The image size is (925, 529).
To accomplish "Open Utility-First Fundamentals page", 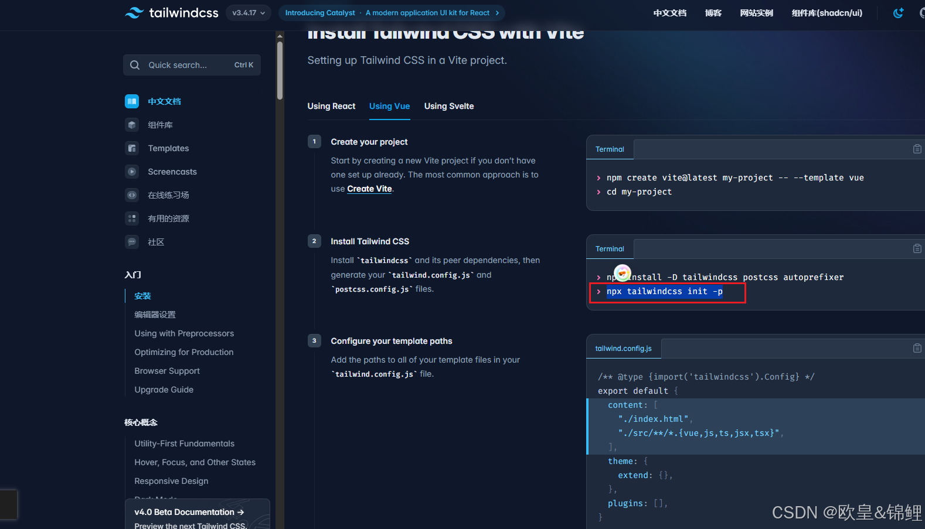I will tap(185, 443).
